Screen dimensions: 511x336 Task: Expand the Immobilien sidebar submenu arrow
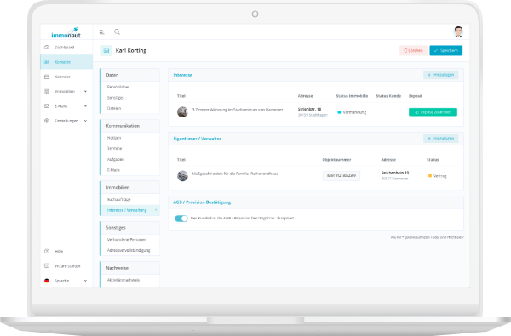click(85, 92)
